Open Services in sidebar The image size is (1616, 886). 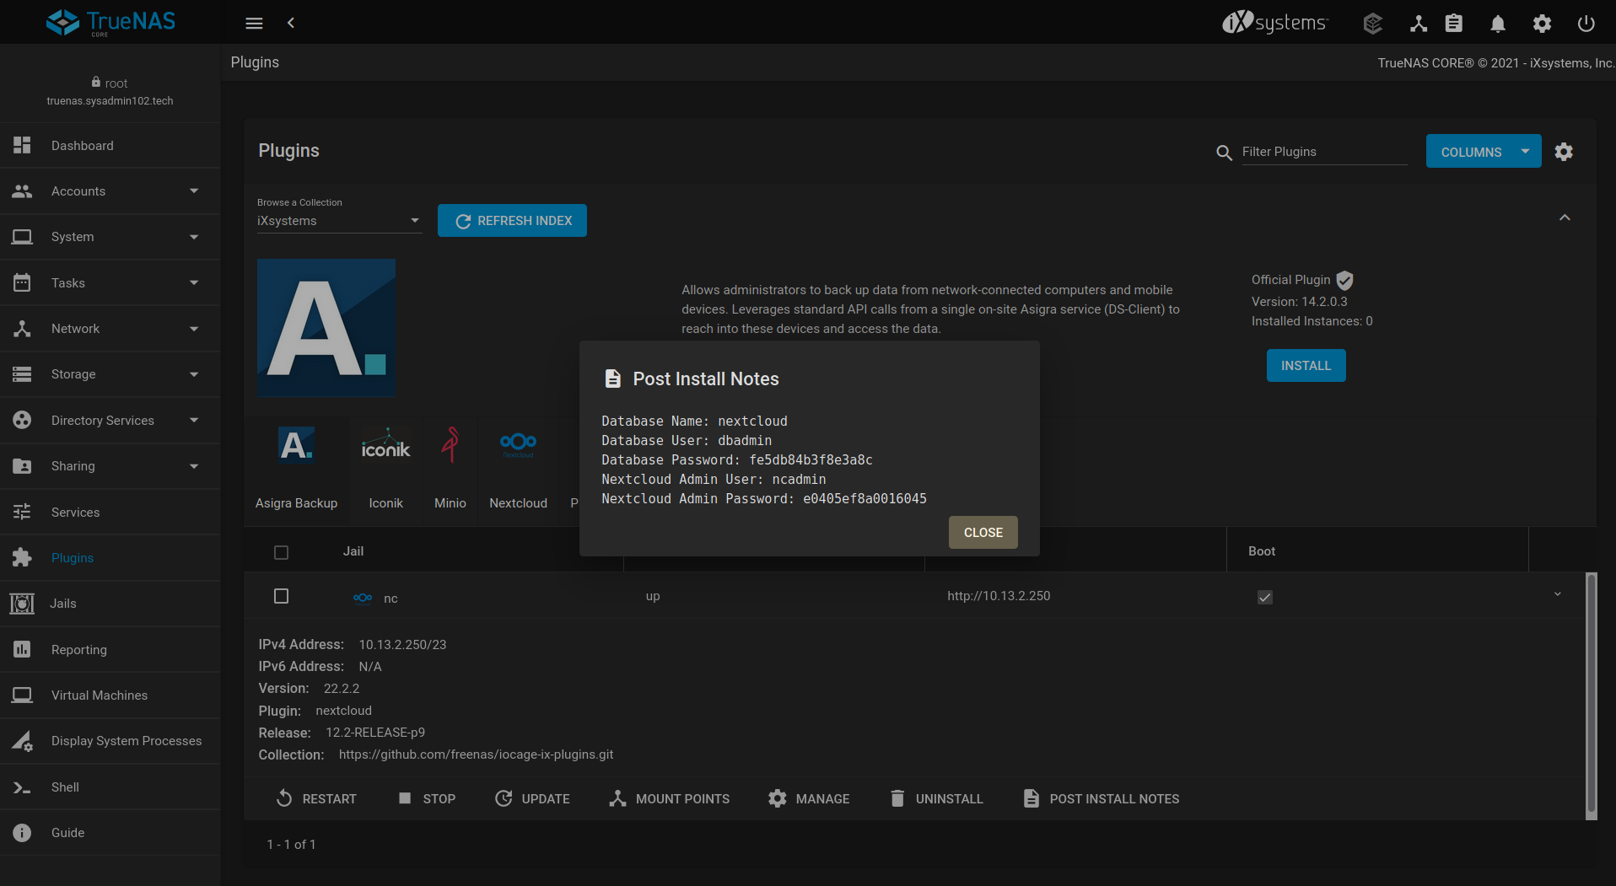coord(110,513)
